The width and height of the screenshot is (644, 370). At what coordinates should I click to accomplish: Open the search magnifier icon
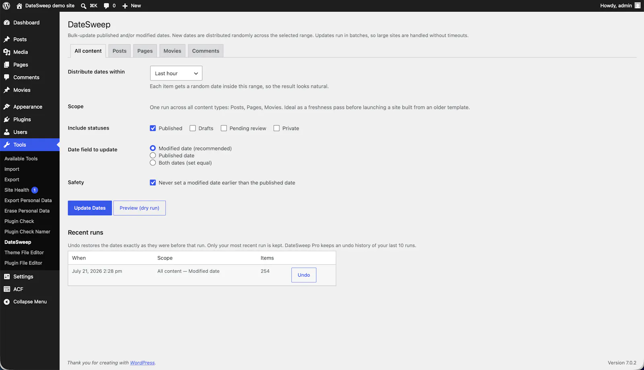83,6
